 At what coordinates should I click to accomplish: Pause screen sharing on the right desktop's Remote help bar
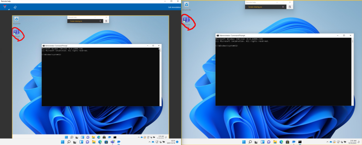[283, 7]
